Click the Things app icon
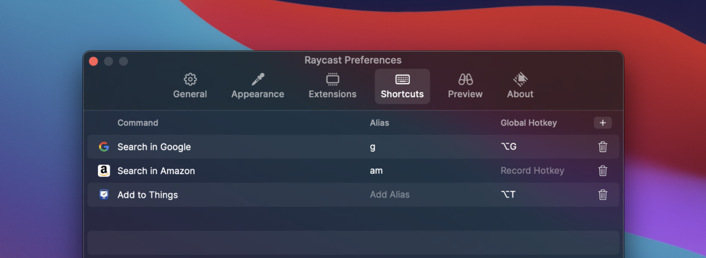The height and width of the screenshot is (258, 706). (104, 195)
